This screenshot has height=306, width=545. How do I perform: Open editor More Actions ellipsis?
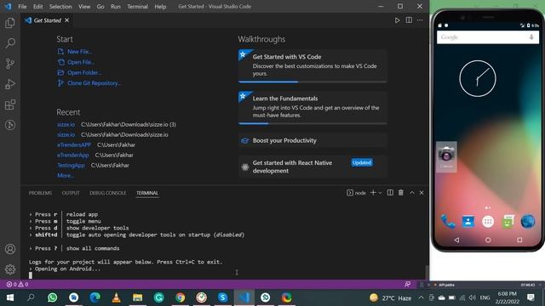coord(420,20)
